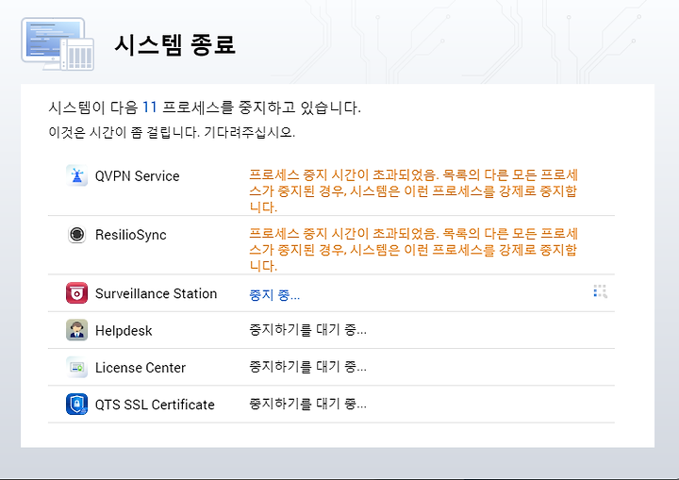This screenshot has width=679, height=480.
Task: Click the QTS SSL Certificate shield icon
Action: (x=76, y=405)
